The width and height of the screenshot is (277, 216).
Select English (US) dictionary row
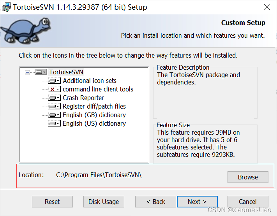point(94,123)
